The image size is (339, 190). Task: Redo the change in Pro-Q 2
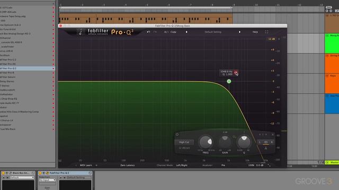coord(155,32)
